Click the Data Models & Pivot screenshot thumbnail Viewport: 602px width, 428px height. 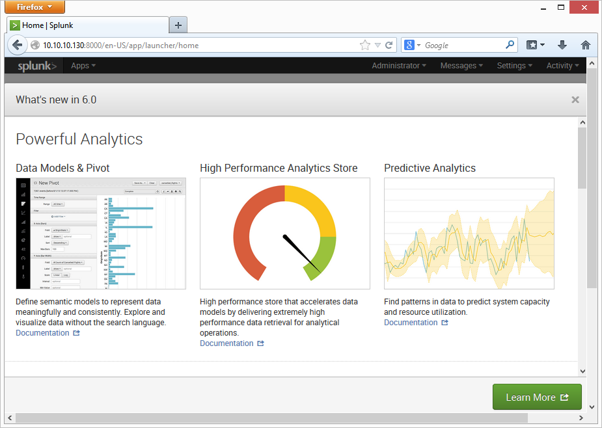[x=101, y=234]
